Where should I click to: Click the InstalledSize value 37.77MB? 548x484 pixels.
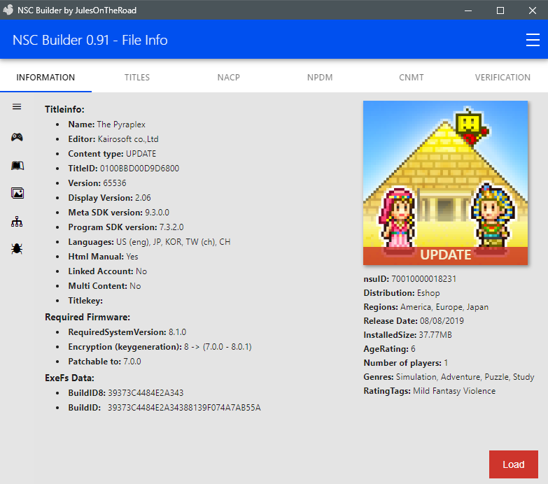[x=435, y=334]
